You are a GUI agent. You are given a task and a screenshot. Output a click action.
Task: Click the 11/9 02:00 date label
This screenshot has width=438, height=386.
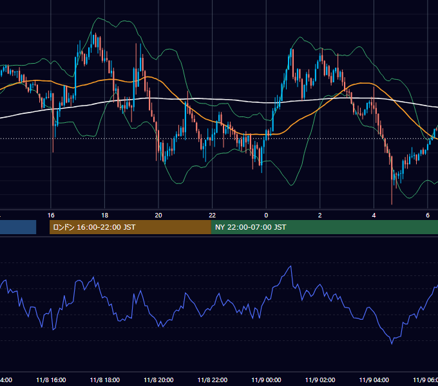click(x=320, y=380)
